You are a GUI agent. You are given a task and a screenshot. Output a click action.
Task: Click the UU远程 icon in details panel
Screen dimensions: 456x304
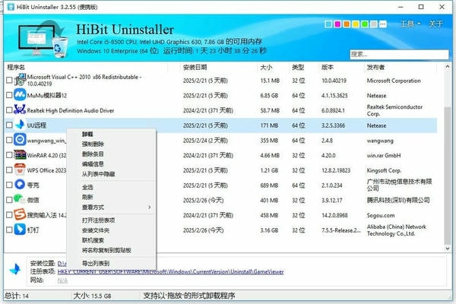tap(14, 269)
